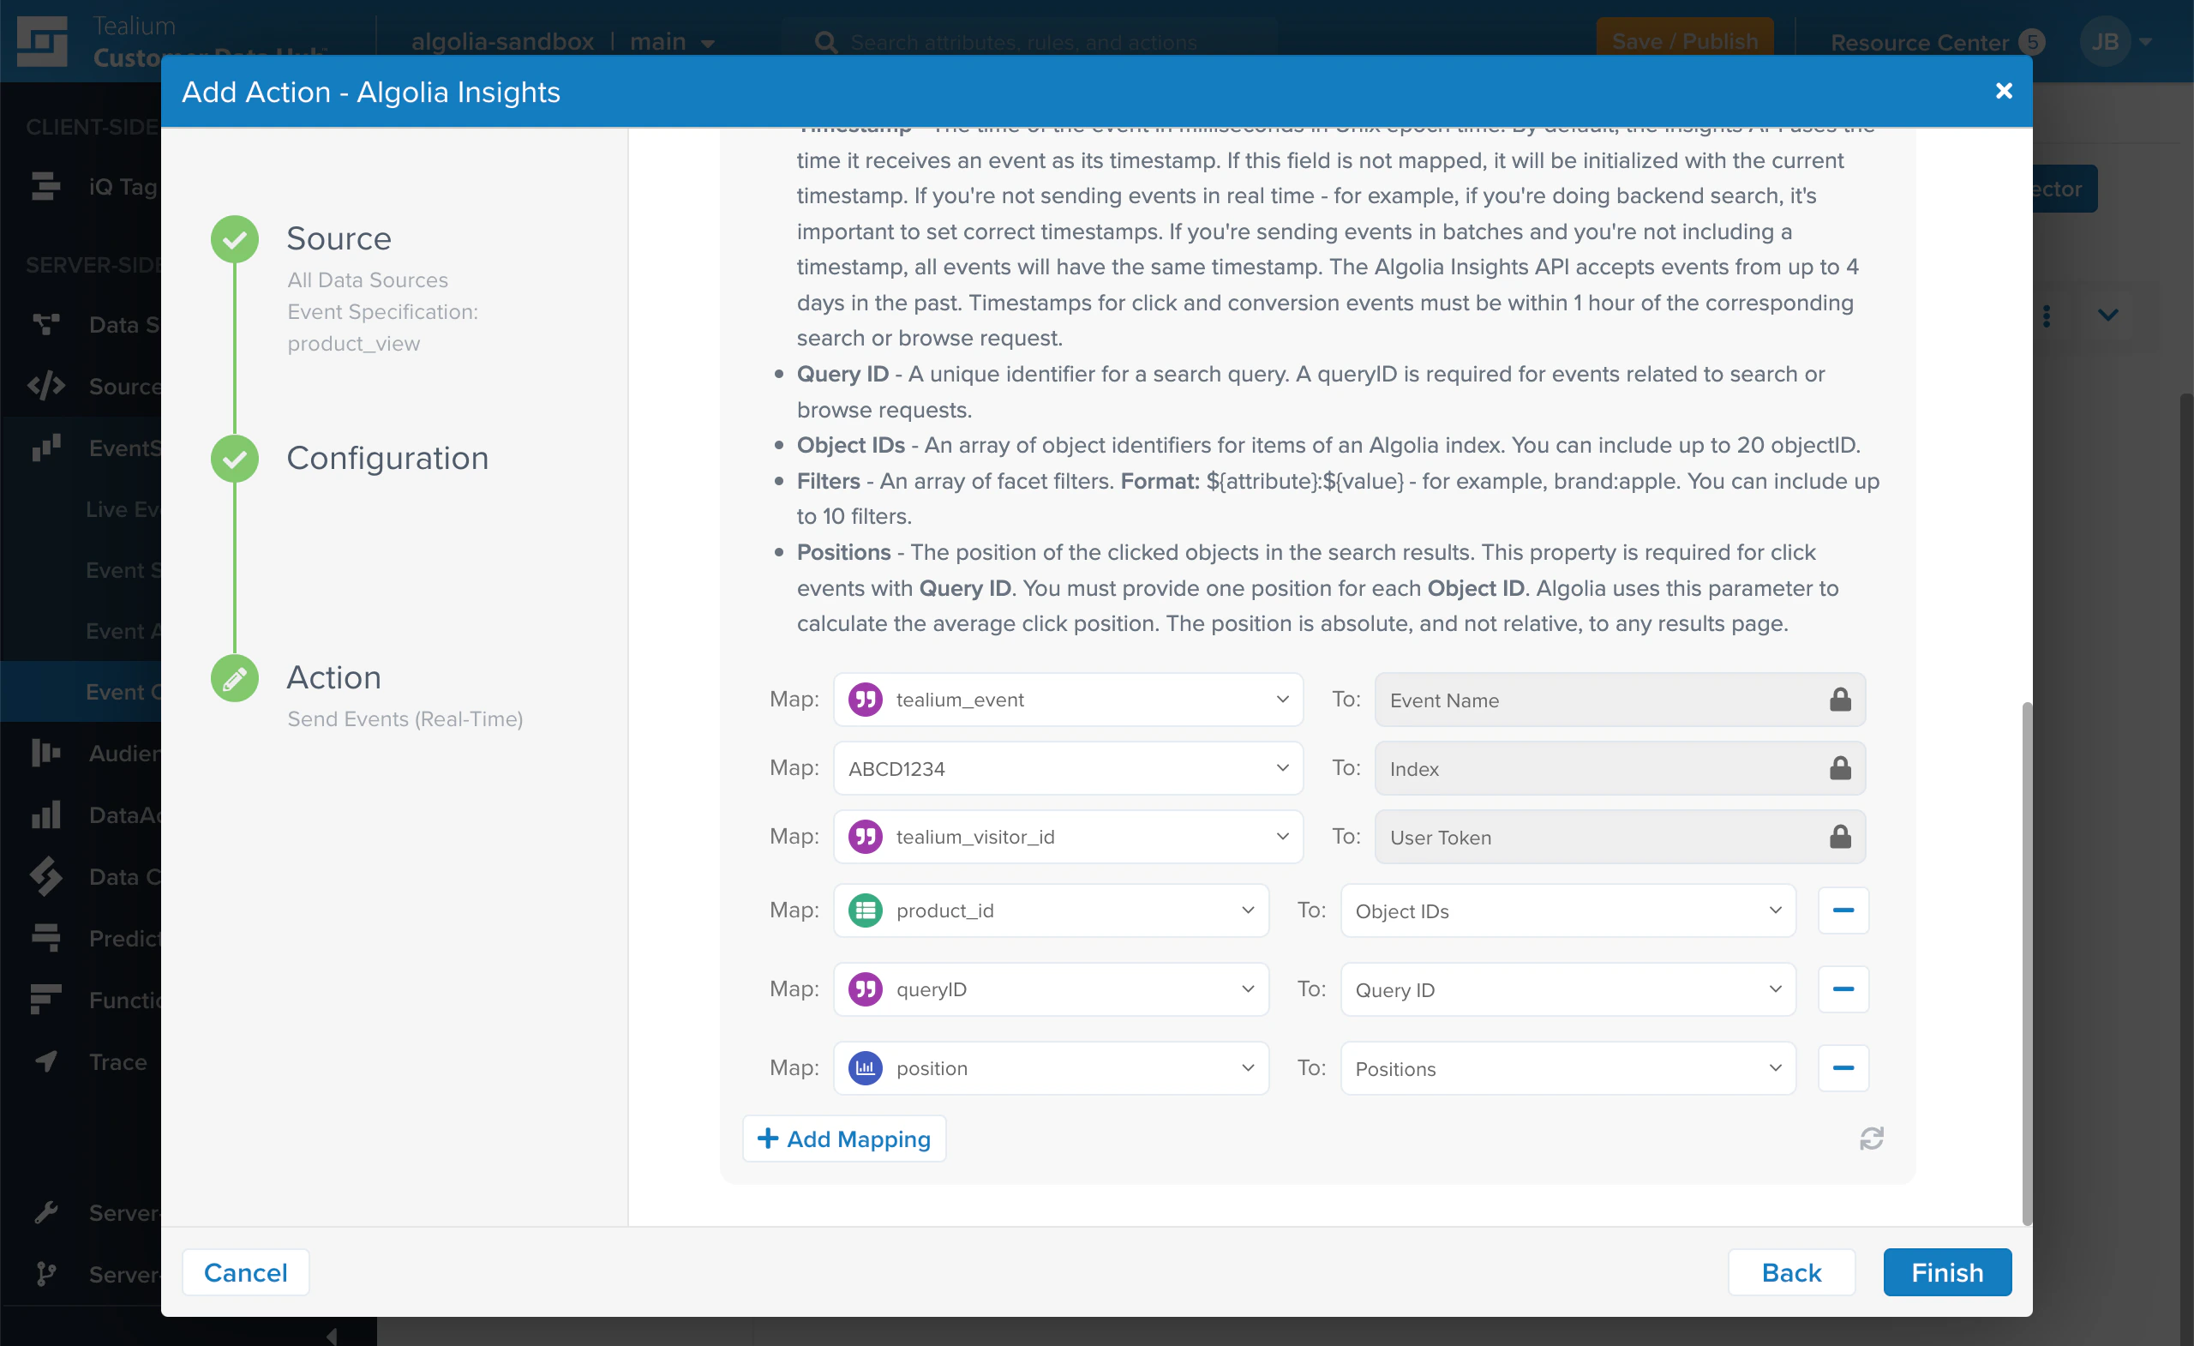Open Trace in the sidebar
2194x1346 pixels.
pyautogui.click(x=117, y=1061)
